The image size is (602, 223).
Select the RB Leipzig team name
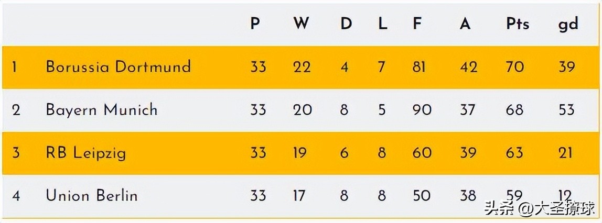tap(85, 153)
